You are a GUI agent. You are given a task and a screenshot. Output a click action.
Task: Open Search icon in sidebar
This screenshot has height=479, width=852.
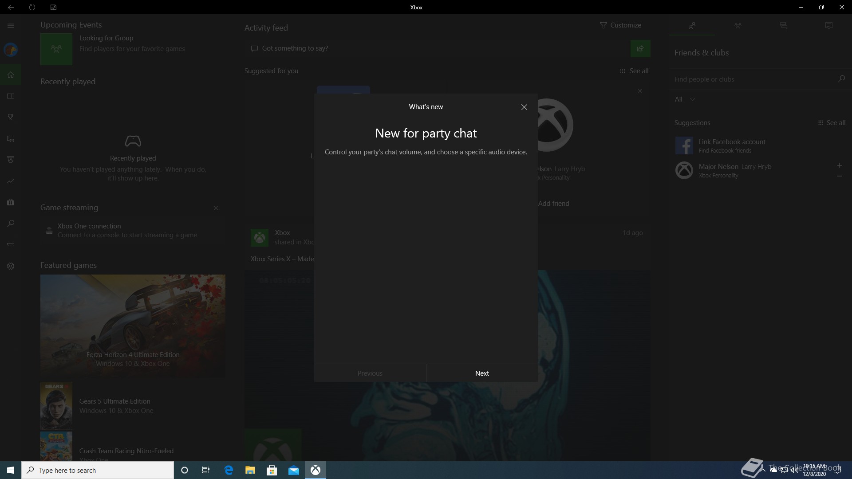coord(11,224)
